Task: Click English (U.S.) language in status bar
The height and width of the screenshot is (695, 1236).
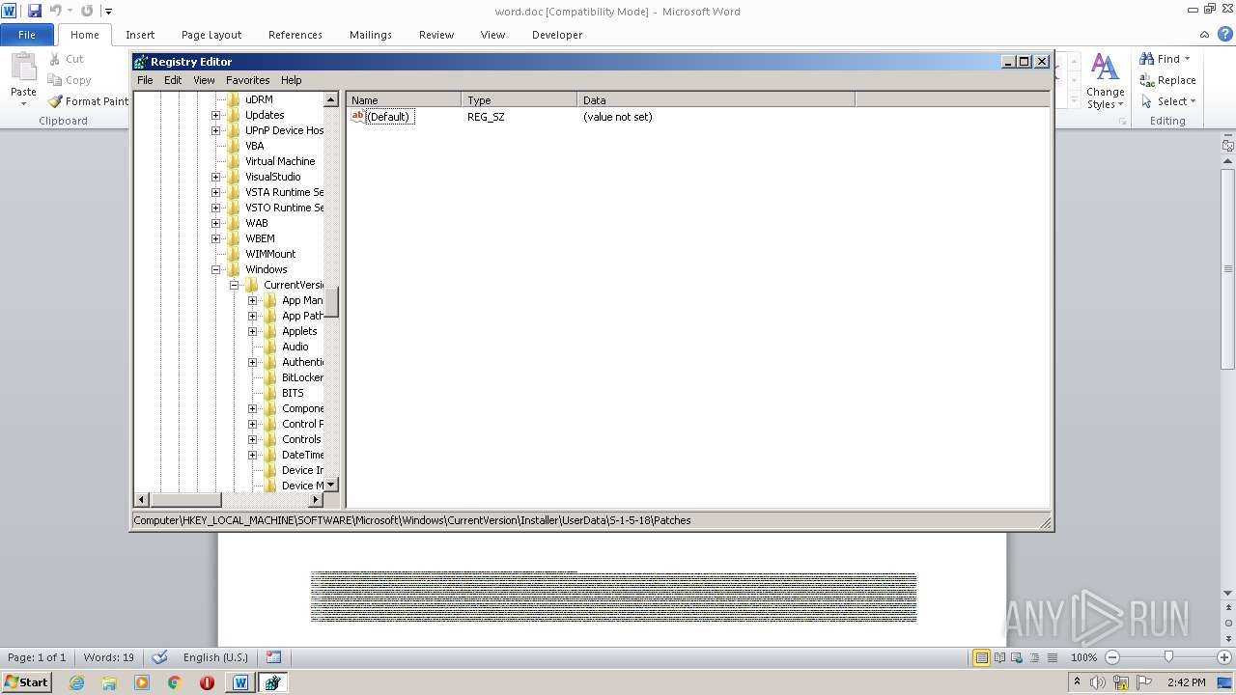Action: 215,657
